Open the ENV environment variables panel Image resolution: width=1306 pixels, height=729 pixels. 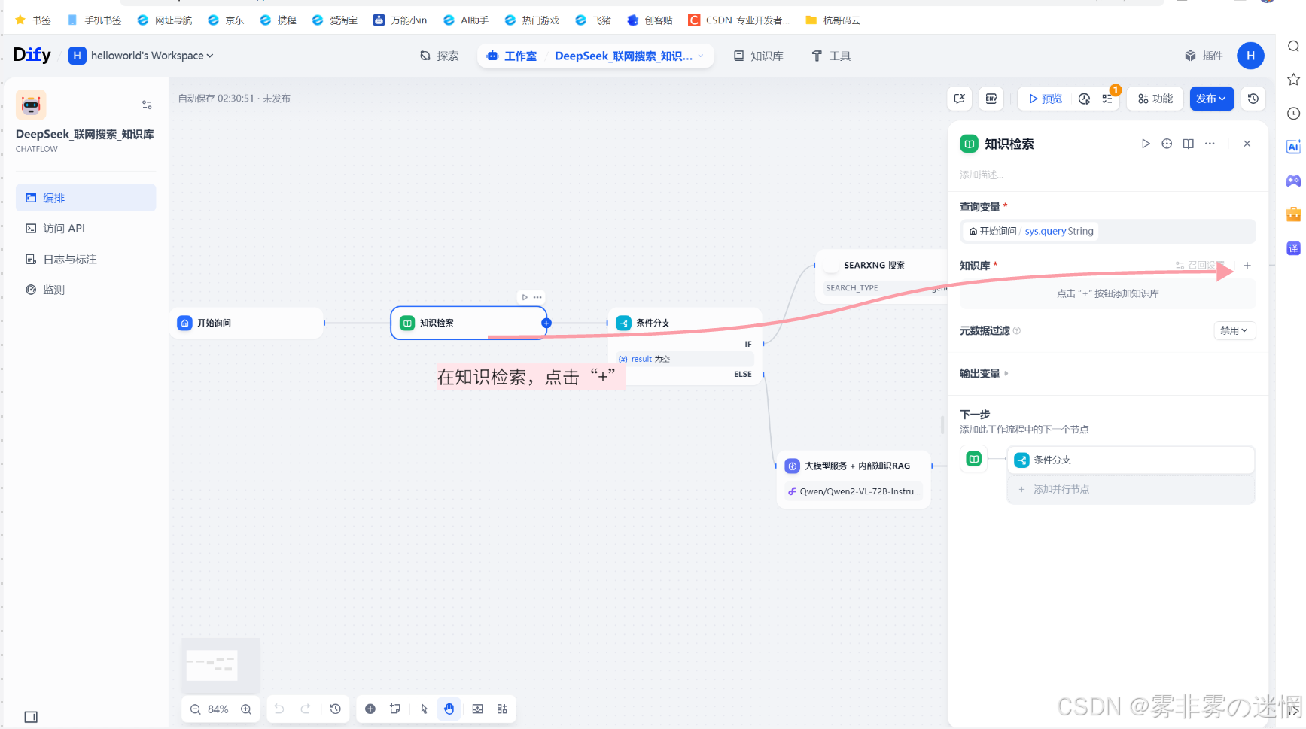991,99
